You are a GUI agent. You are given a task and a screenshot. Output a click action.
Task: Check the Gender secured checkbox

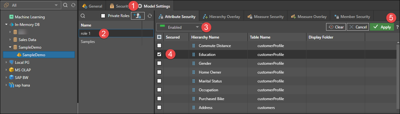(159, 63)
